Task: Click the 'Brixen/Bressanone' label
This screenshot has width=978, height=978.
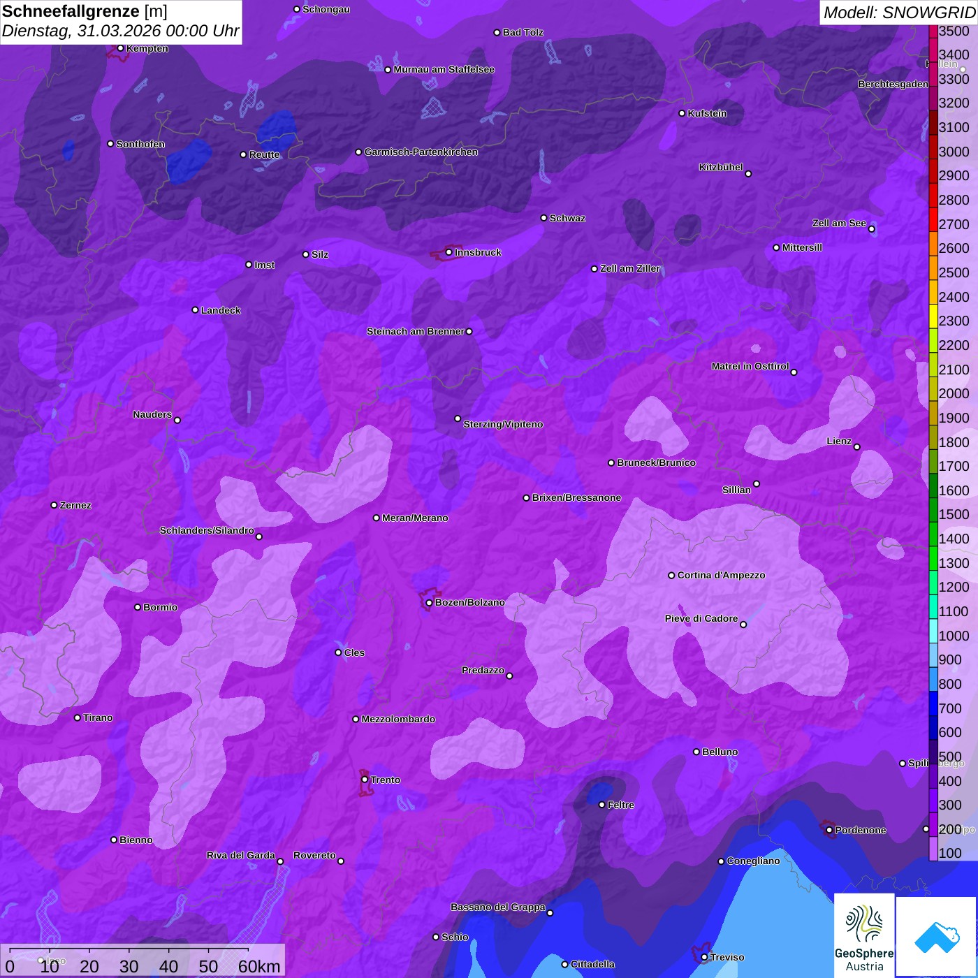Action: [x=576, y=497]
